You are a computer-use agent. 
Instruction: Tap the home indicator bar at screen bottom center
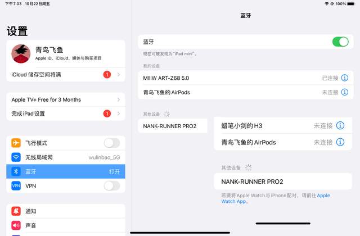180,233
